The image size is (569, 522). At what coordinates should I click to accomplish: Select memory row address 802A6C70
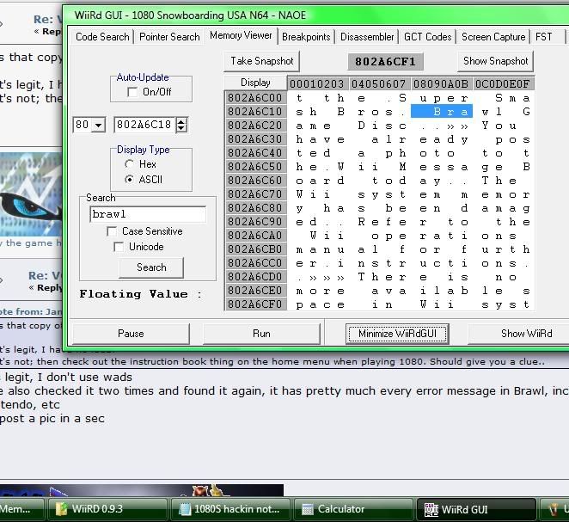(255, 194)
